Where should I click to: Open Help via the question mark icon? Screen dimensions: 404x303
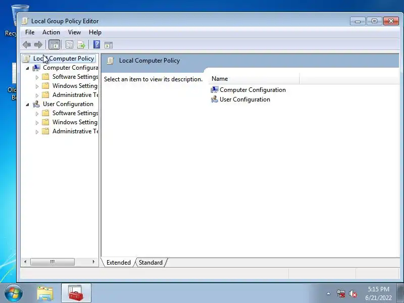coord(96,45)
